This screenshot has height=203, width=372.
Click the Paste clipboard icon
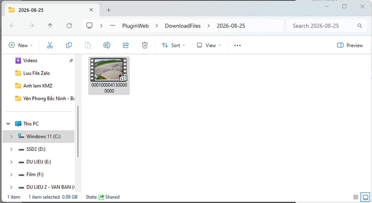pos(88,45)
